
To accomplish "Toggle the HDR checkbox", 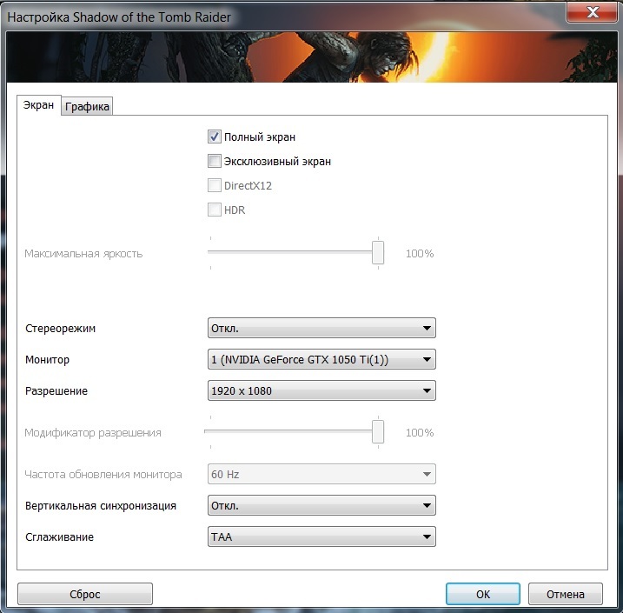I will click(215, 210).
